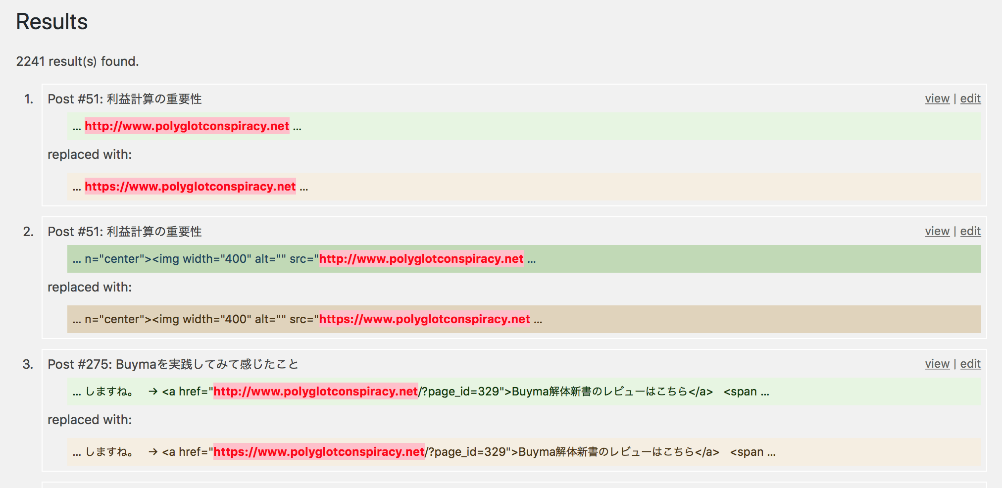Open view link for result 2
The height and width of the screenshot is (488, 1002).
(937, 231)
